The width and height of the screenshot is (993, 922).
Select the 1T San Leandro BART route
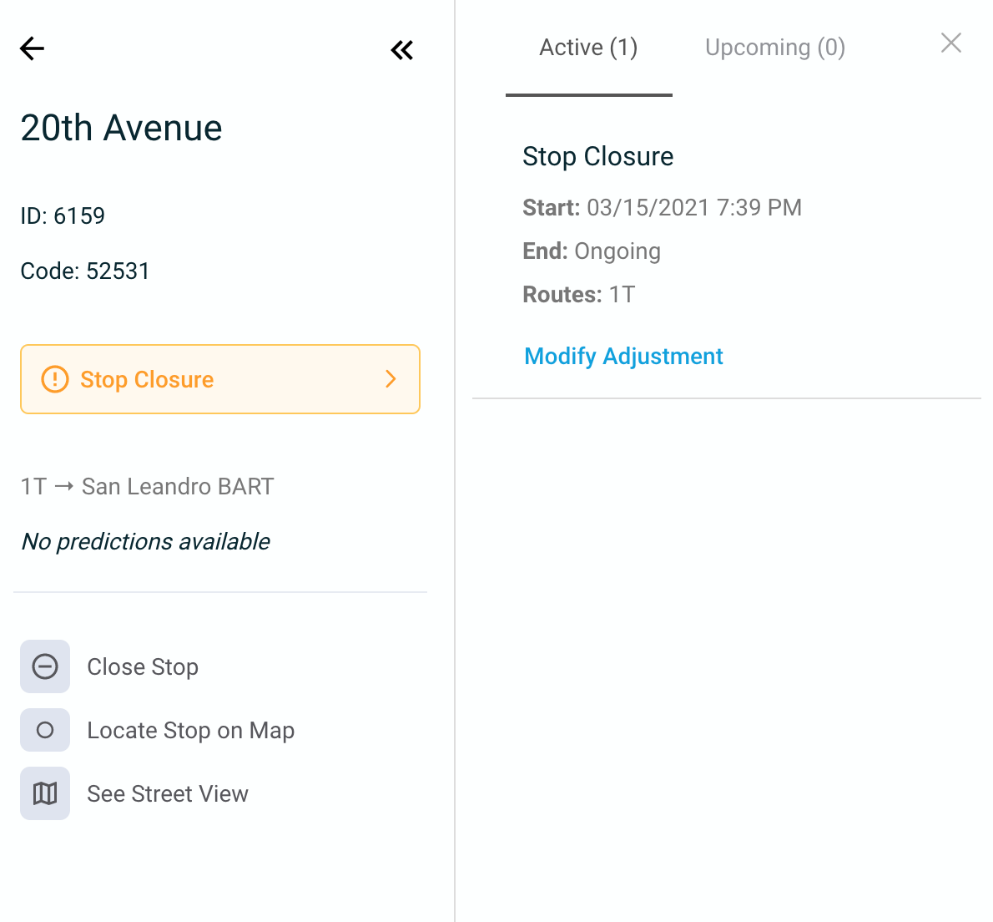click(x=147, y=487)
